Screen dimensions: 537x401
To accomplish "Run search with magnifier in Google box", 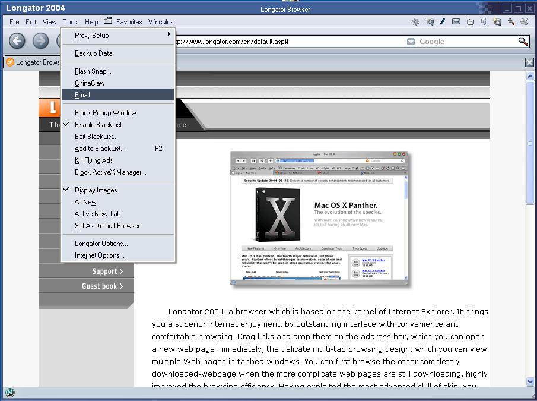I will pos(523,41).
